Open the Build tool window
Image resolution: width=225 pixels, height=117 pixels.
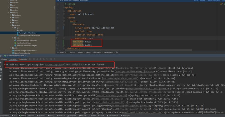tap(101, 116)
